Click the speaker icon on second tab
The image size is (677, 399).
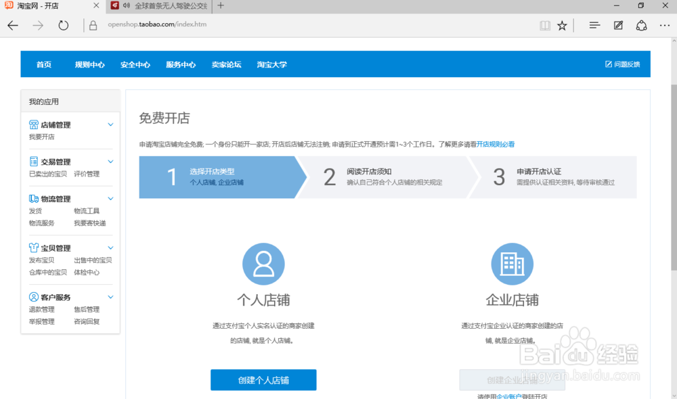pyautogui.click(x=127, y=5)
